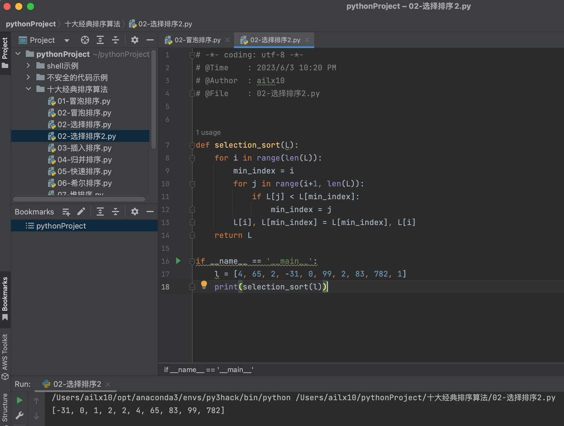Open Project panel settings gear
Image resolution: width=564 pixels, height=426 pixels.
pyautogui.click(x=135, y=40)
